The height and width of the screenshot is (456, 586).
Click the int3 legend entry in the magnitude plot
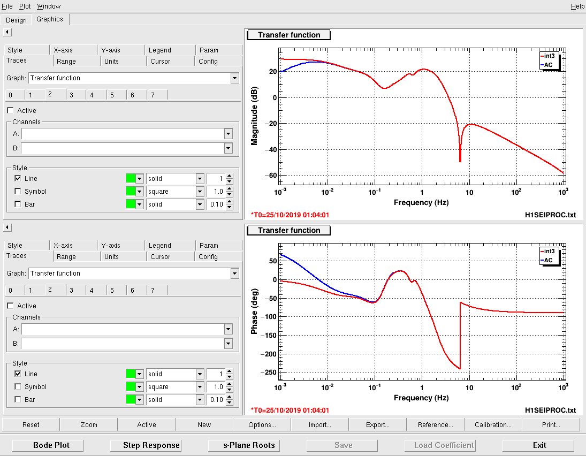(x=549, y=56)
